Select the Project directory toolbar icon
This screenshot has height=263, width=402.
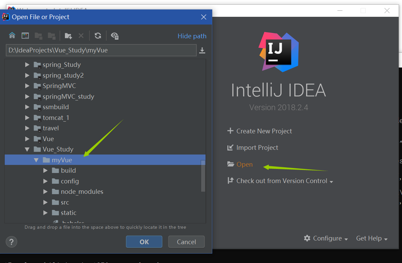coord(38,36)
